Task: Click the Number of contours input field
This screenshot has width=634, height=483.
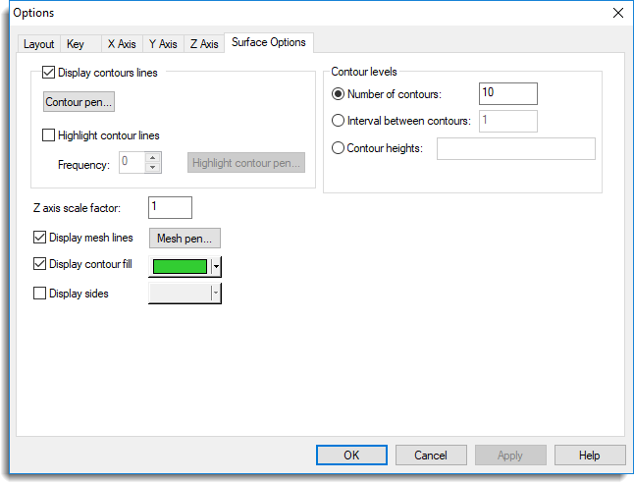Action: (x=507, y=93)
